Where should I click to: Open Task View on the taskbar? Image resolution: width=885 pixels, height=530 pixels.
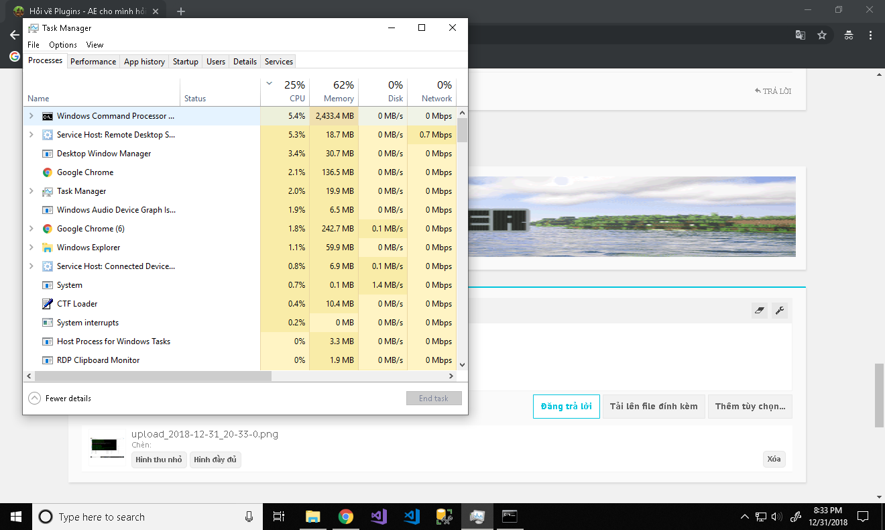tap(279, 517)
